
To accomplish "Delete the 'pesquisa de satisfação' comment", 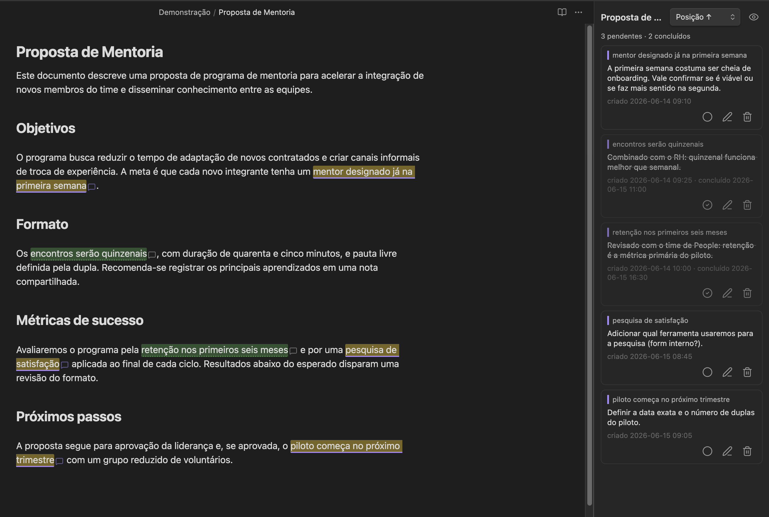I will (747, 372).
